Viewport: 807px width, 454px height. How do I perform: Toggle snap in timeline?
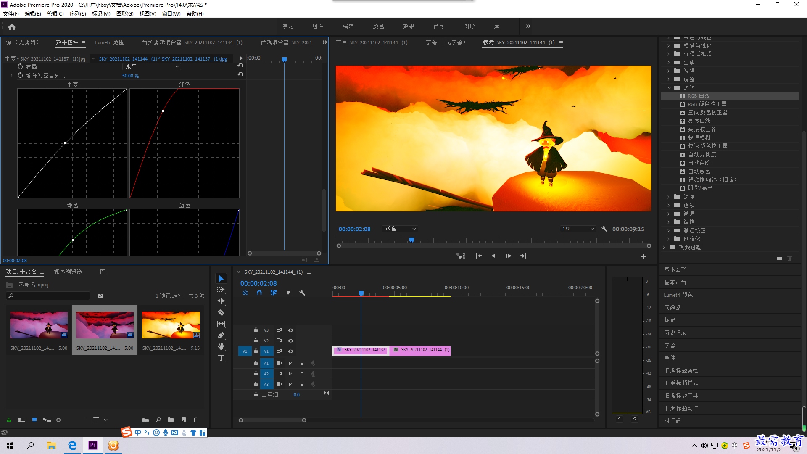[x=259, y=293]
